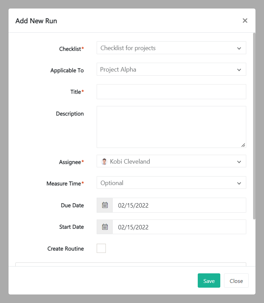
Task: Open the Due Date calendar icon
Action: click(x=105, y=205)
